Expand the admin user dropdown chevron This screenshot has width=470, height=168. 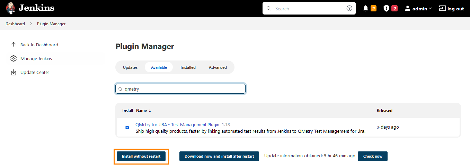(431, 9)
